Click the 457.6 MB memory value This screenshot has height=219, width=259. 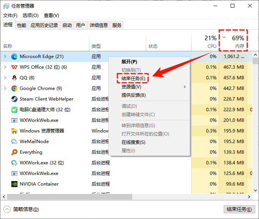[234, 78]
